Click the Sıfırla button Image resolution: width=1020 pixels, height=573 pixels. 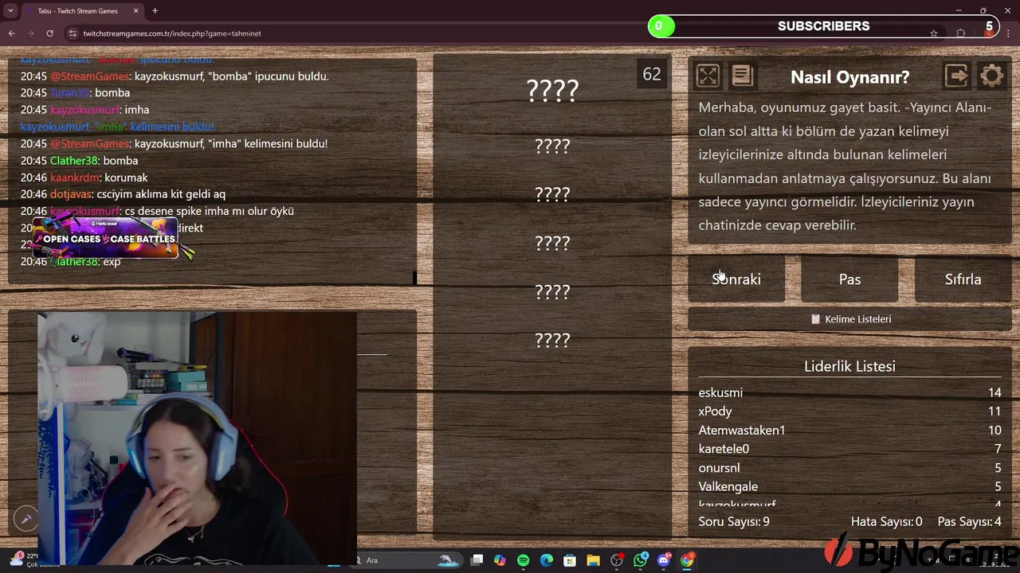tap(963, 279)
